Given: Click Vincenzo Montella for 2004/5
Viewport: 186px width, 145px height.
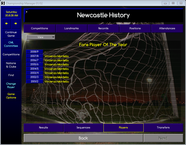Looking at the screenshot, I should pos(57,69).
